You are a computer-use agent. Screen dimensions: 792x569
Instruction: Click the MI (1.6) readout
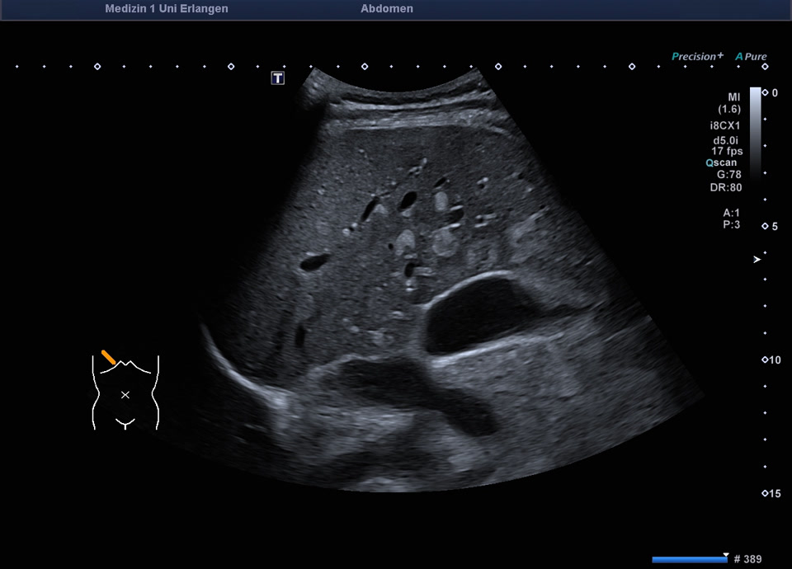coord(728,103)
